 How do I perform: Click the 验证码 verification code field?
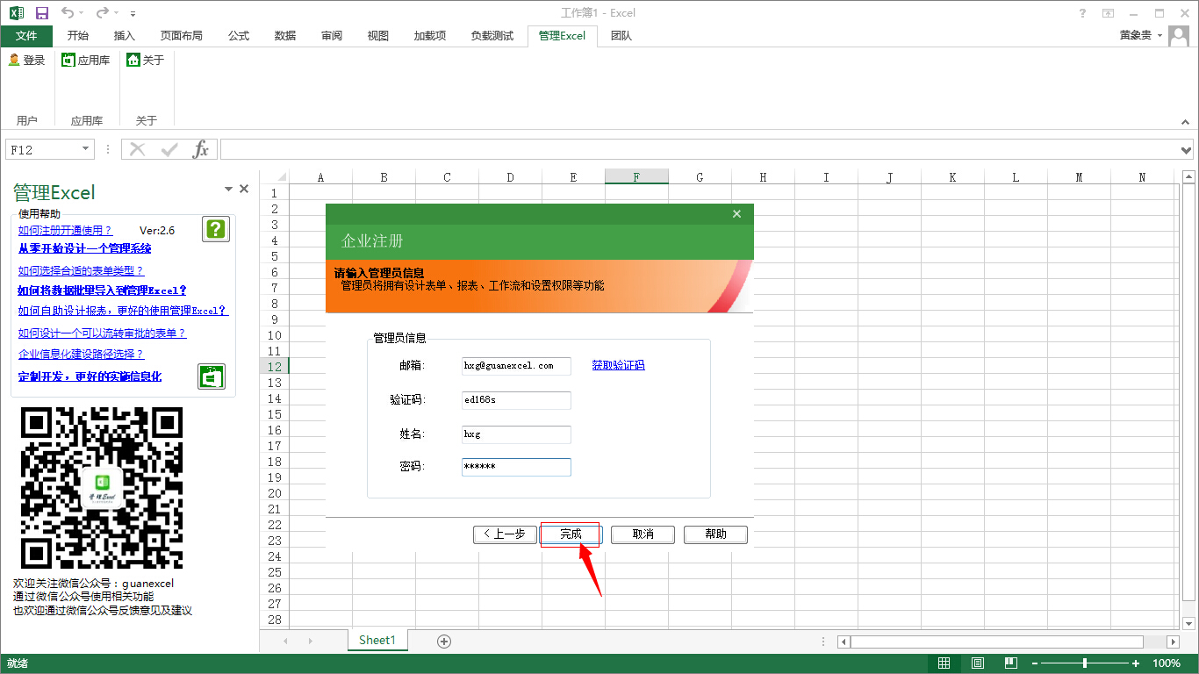(516, 400)
